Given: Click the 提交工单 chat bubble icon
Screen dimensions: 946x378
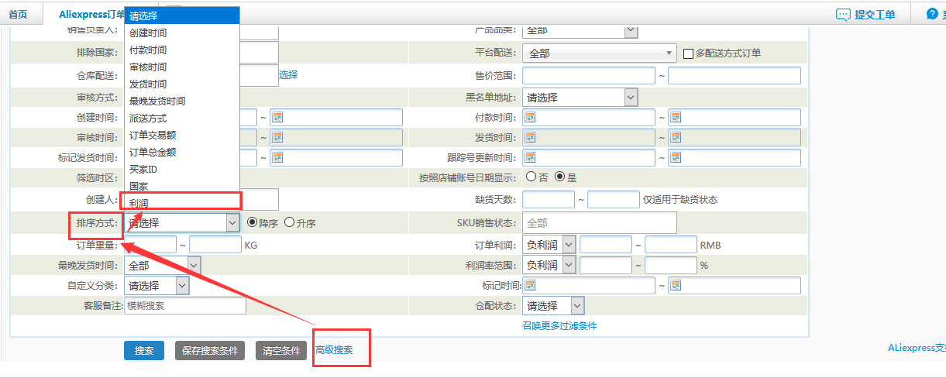Looking at the screenshot, I should tap(843, 15).
